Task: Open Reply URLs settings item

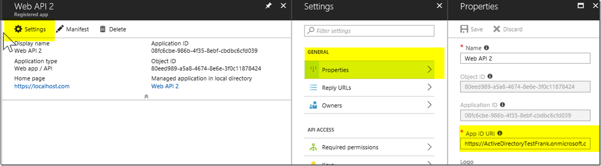Action: tap(369, 88)
